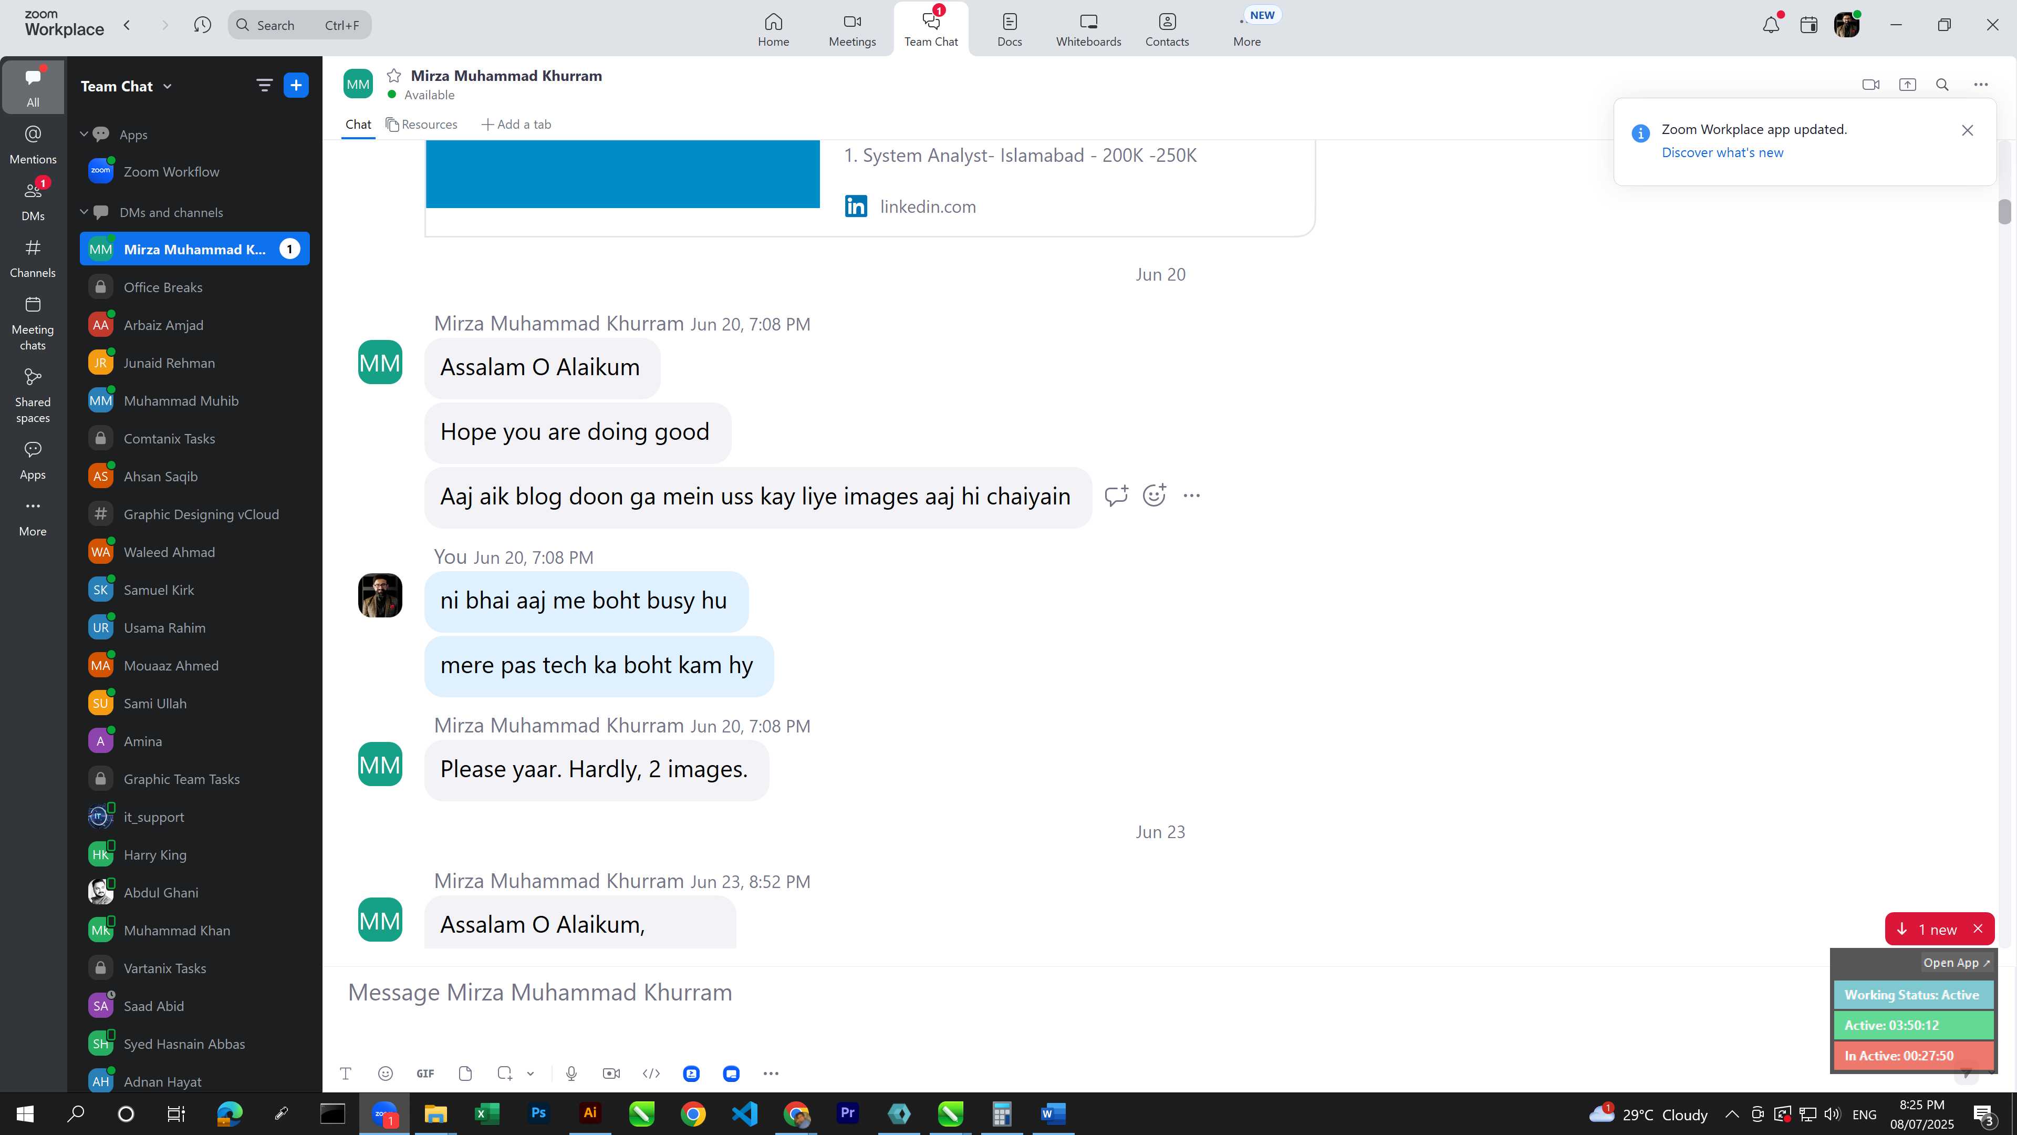Open the notifications bell
Screen dimensions: 2017x1135
tap(1771, 25)
